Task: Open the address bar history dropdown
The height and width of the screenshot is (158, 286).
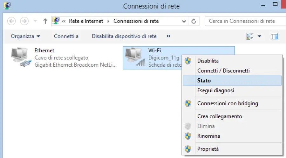Action: pos(184,21)
